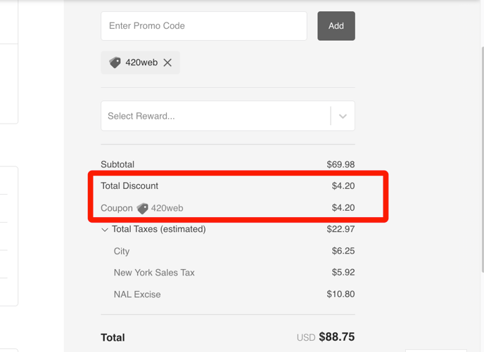Click the Total Discount amount $4.20
The height and width of the screenshot is (352, 484).
(343, 186)
